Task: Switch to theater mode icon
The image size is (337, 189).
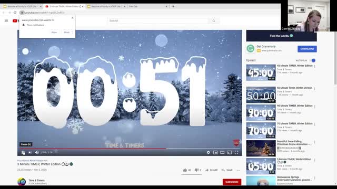Action: 222,152
